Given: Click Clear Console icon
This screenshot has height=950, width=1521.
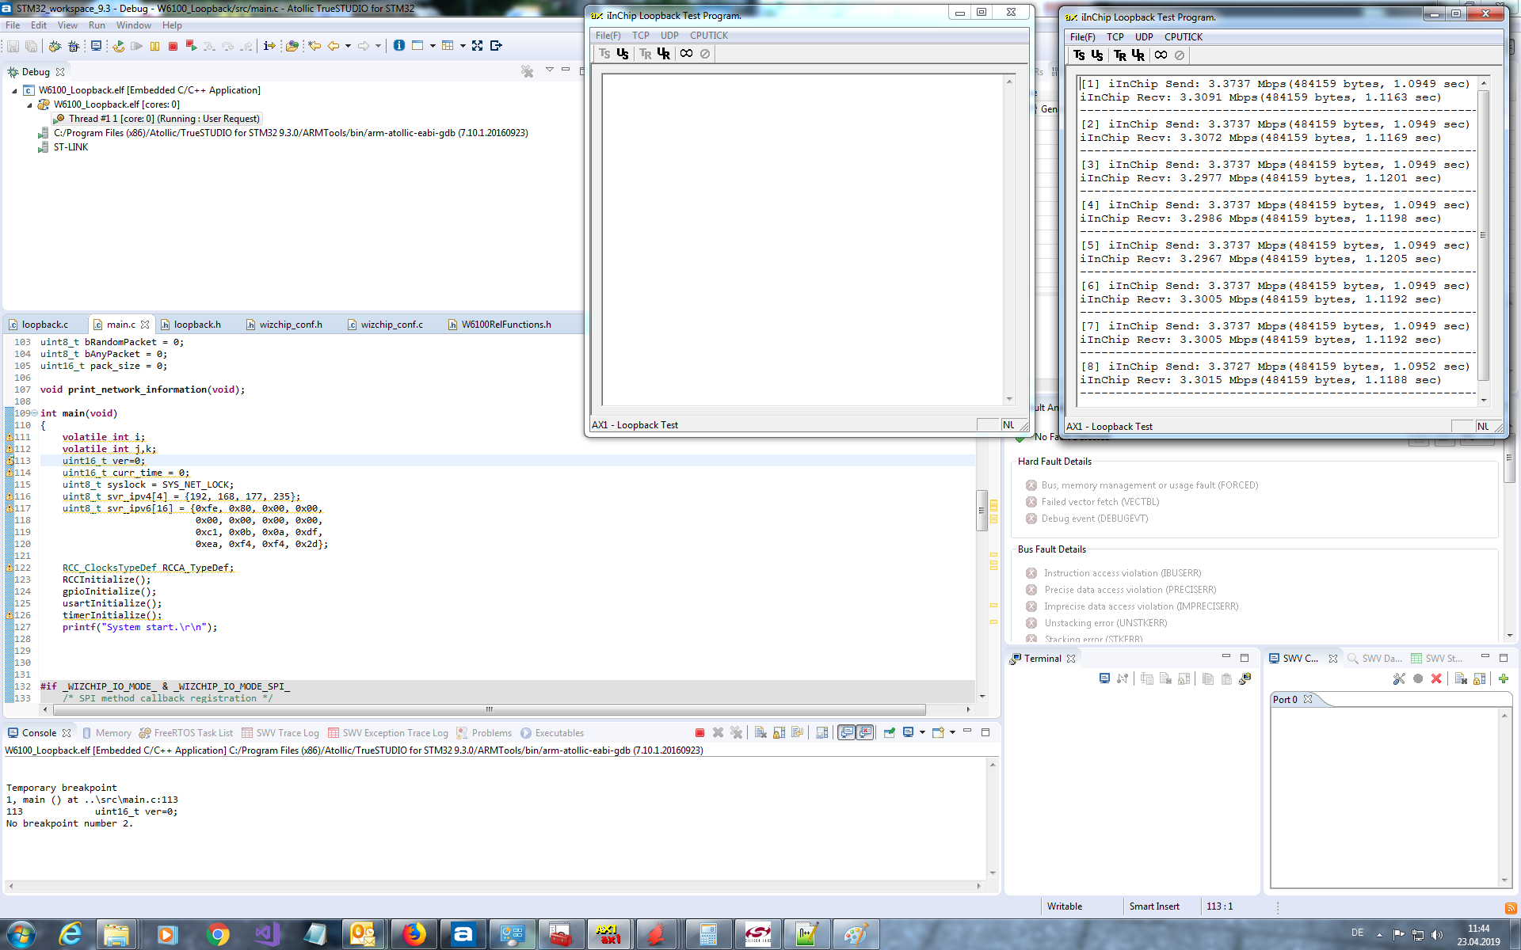Looking at the screenshot, I should [760, 733].
